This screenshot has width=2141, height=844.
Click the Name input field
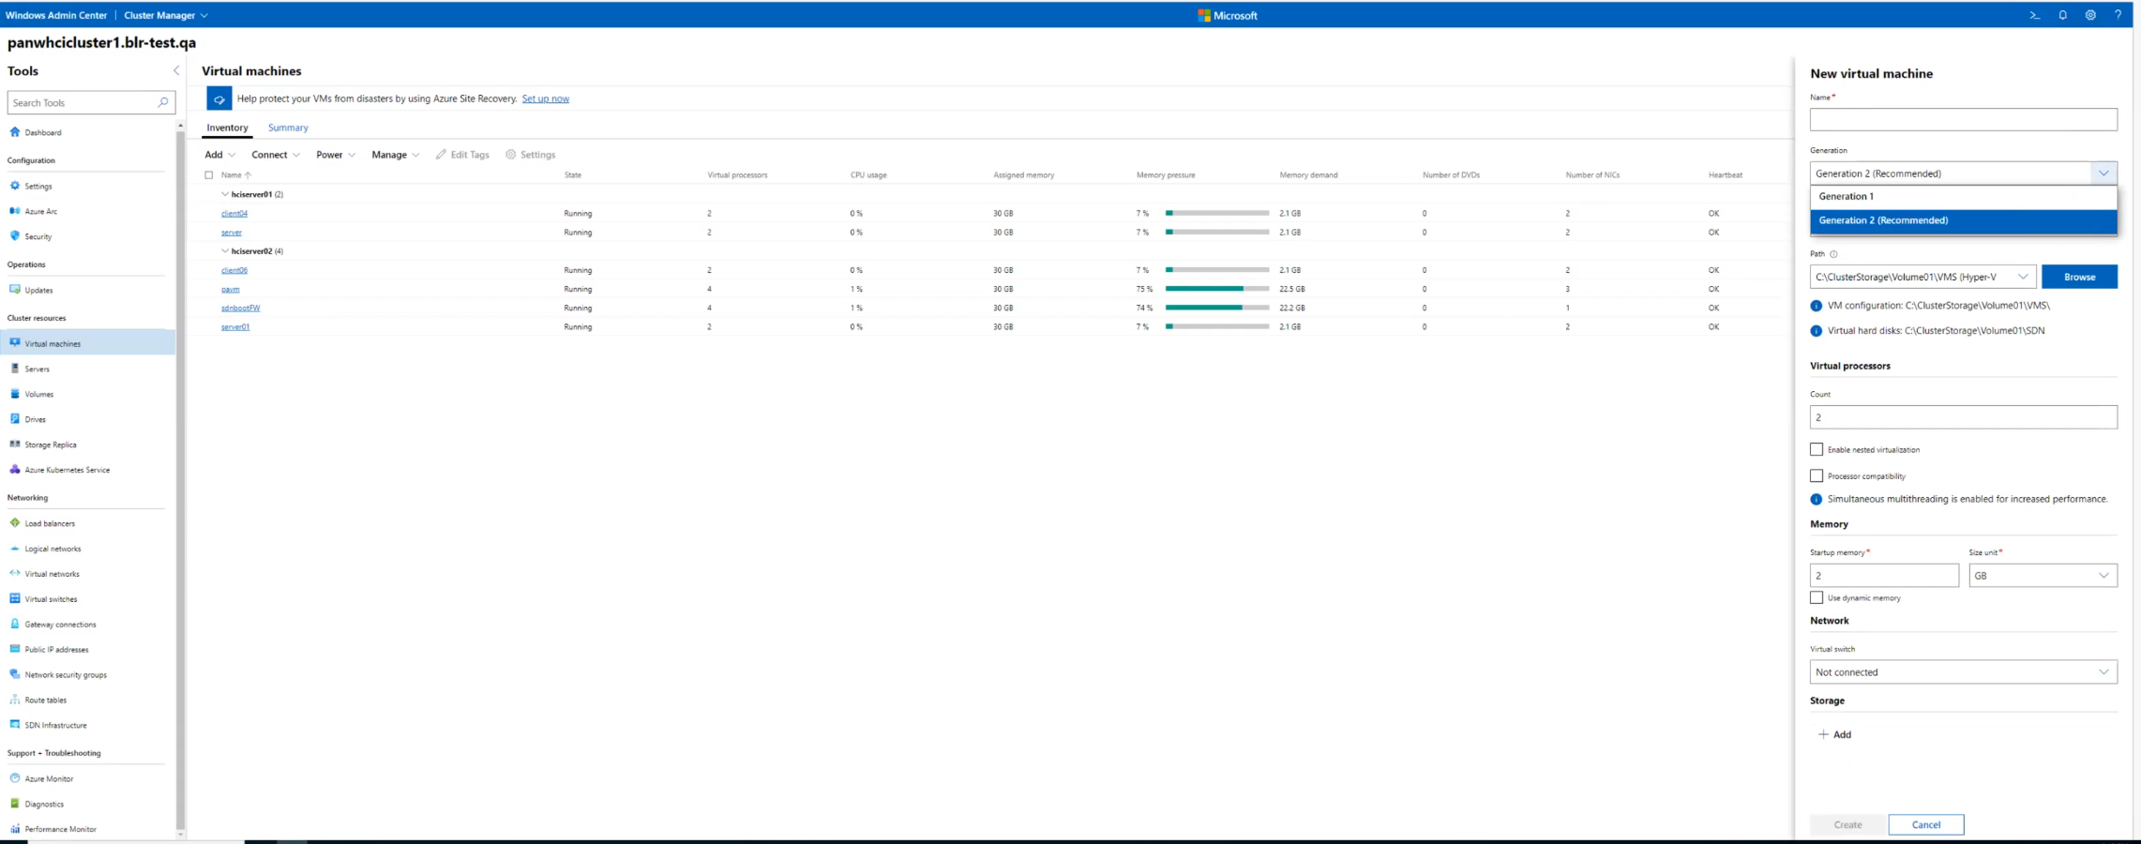tap(1963, 119)
